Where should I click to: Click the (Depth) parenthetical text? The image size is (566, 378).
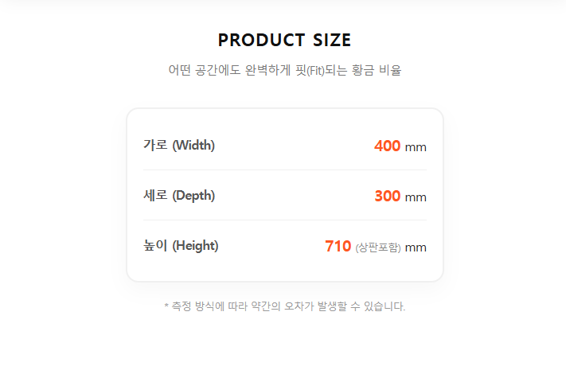pos(193,195)
